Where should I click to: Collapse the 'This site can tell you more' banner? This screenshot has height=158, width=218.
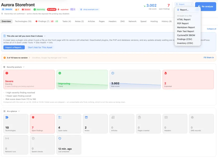point(45,36)
